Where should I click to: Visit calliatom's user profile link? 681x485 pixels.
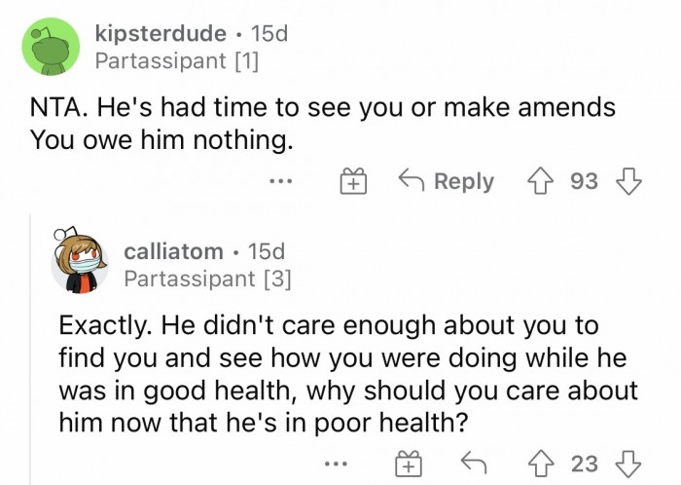click(x=173, y=251)
